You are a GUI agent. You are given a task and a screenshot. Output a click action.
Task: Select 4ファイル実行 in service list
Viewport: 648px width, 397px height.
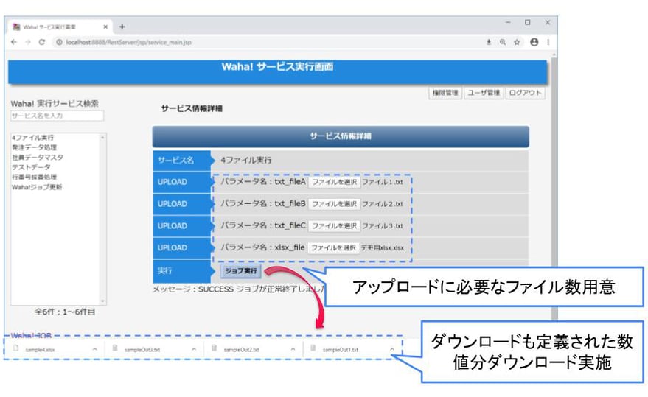point(32,138)
